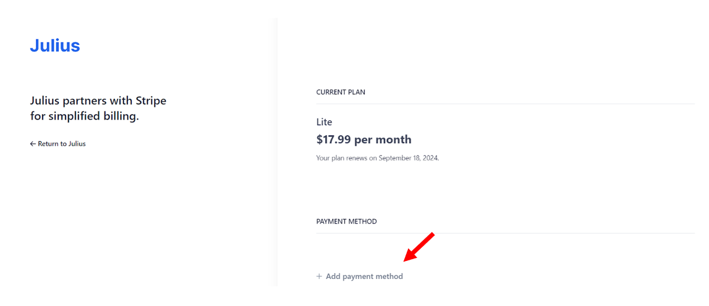Click the divider line under CURRENT PLAN

(505, 104)
